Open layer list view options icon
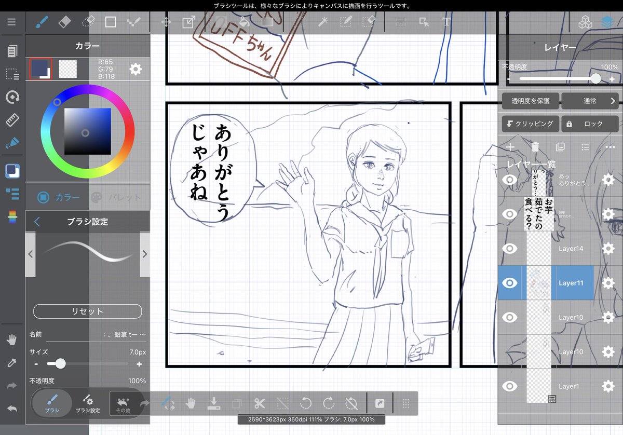623x435 pixels. [x=585, y=147]
